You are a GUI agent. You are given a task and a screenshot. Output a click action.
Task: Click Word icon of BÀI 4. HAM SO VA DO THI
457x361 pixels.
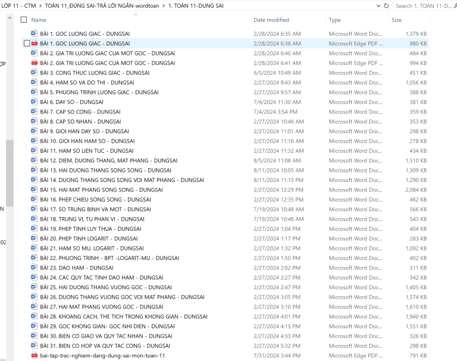[x=34, y=82]
